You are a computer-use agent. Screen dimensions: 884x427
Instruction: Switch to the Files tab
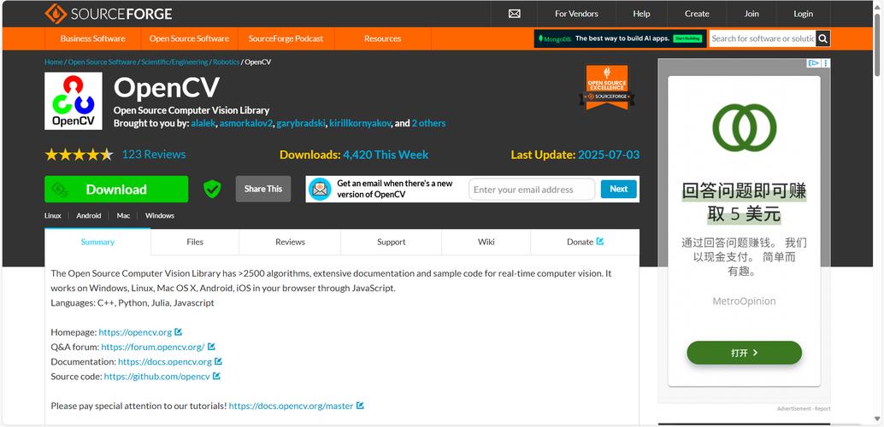tap(195, 242)
